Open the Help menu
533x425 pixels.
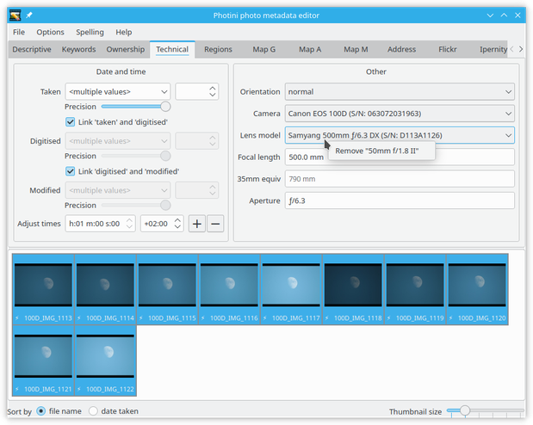[x=124, y=32]
